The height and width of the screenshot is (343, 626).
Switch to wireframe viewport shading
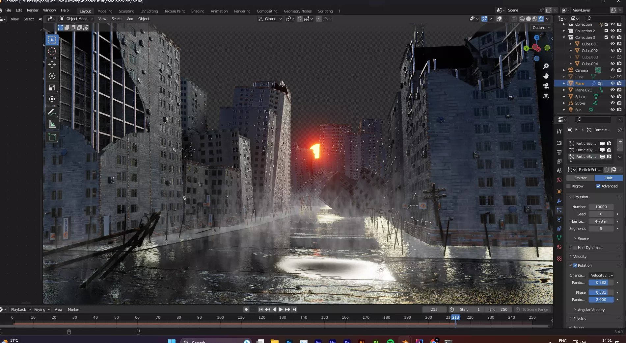click(522, 19)
